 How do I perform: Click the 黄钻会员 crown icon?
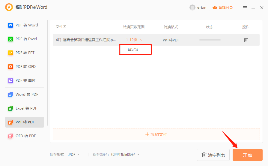click(x=215, y=8)
